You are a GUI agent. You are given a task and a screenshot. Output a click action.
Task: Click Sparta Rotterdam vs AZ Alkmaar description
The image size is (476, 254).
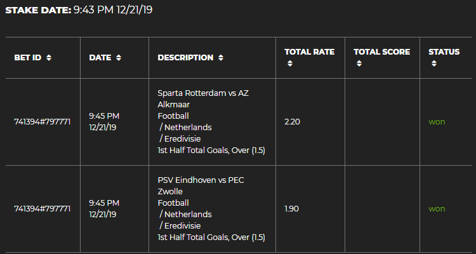point(203,98)
